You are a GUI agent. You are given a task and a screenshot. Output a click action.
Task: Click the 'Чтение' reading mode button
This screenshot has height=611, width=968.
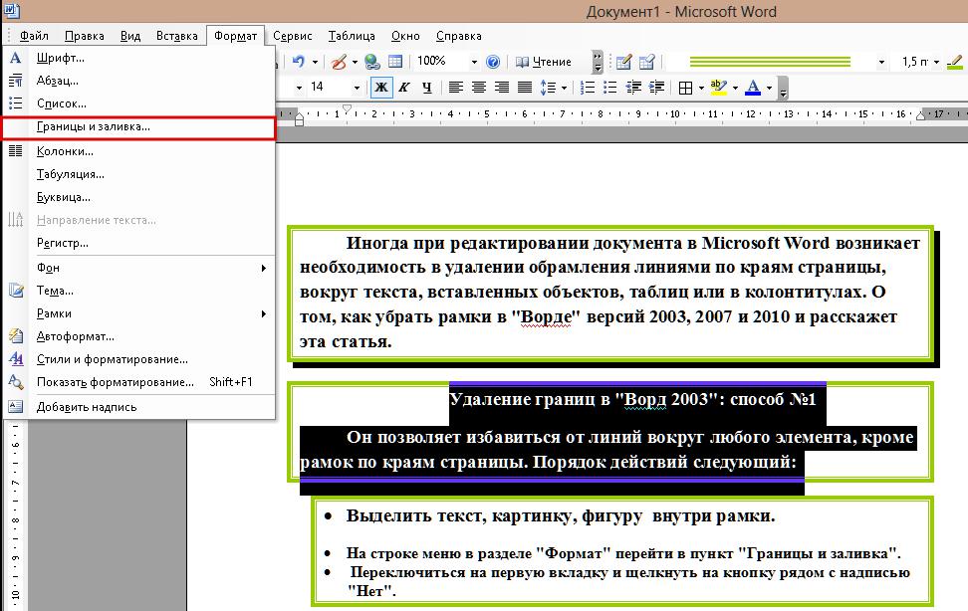pos(544,62)
